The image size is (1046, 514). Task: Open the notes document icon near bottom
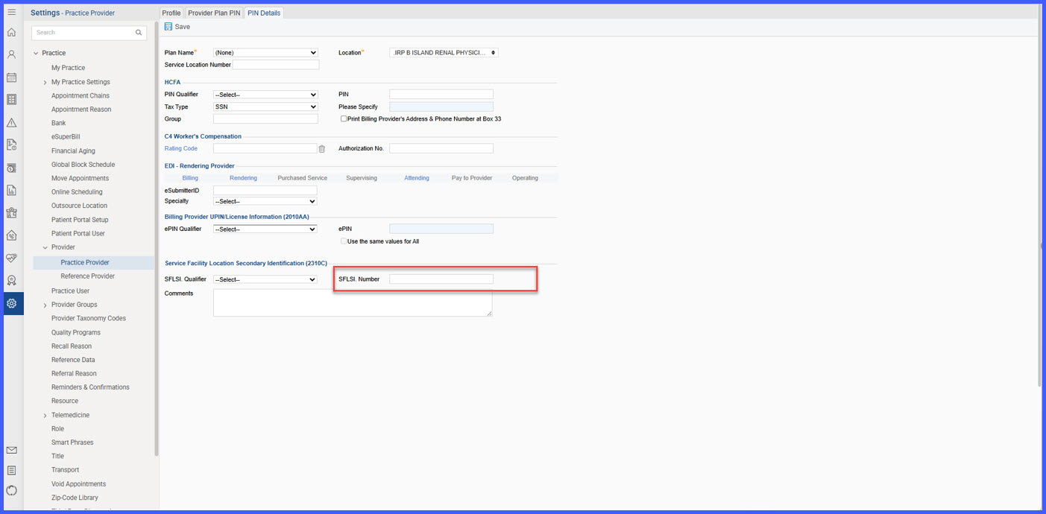[x=11, y=470]
